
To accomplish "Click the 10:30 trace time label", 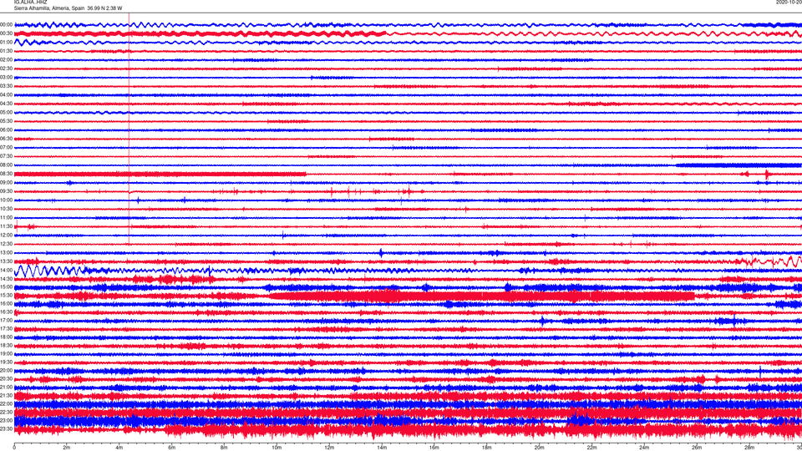I will coord(7,209).
